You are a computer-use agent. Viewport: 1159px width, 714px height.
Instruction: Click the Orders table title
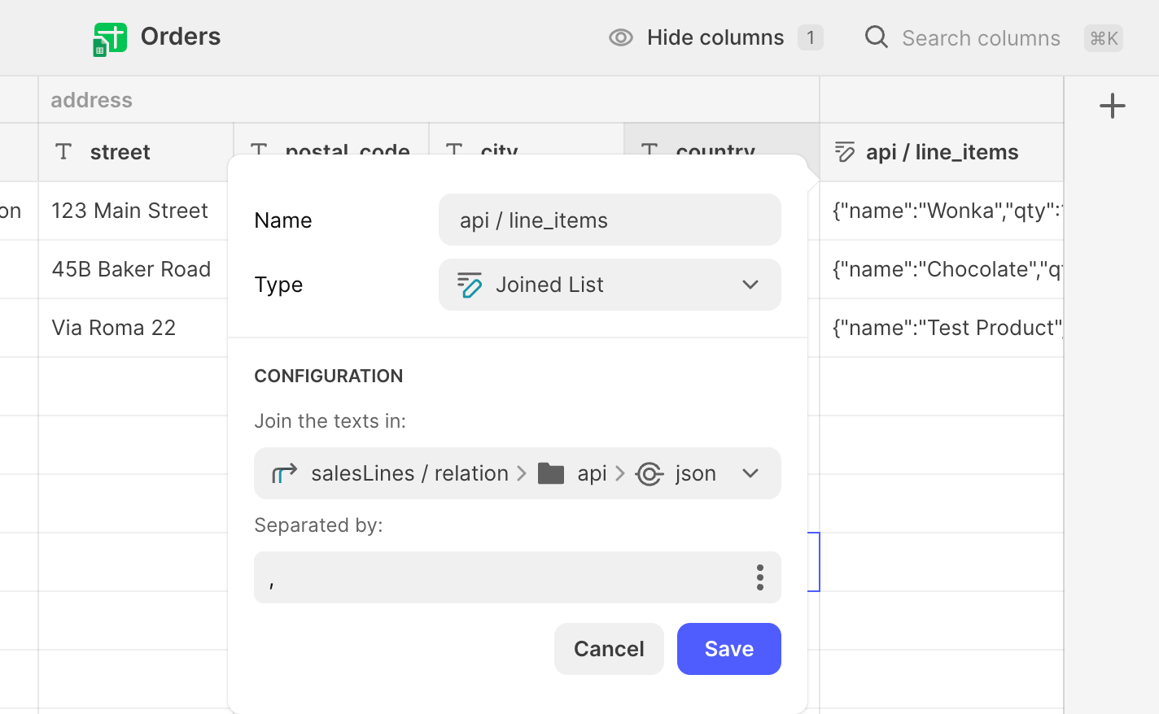pos(181,37)
